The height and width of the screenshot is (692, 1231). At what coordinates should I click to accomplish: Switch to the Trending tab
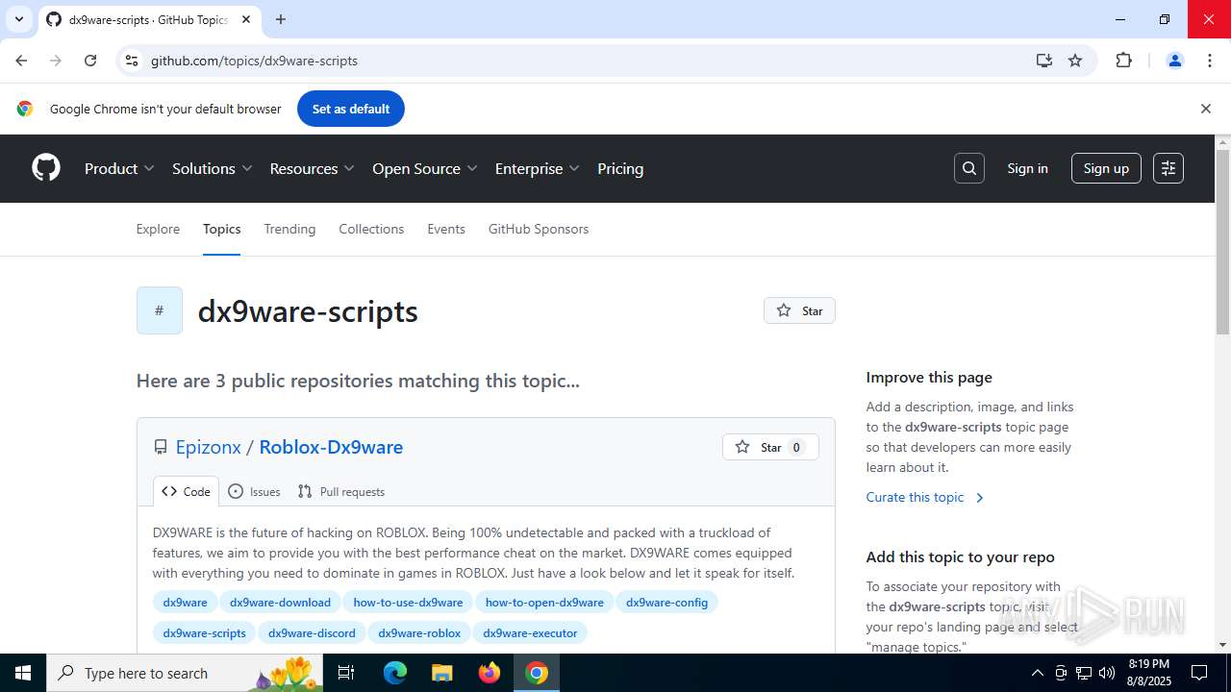coord(289,229)
